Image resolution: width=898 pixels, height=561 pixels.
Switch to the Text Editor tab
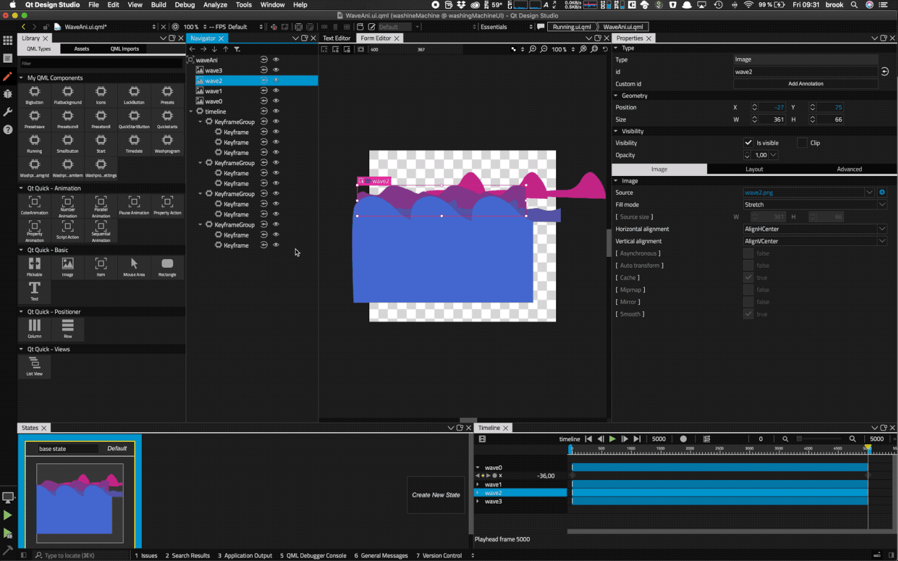click(336, 38)
